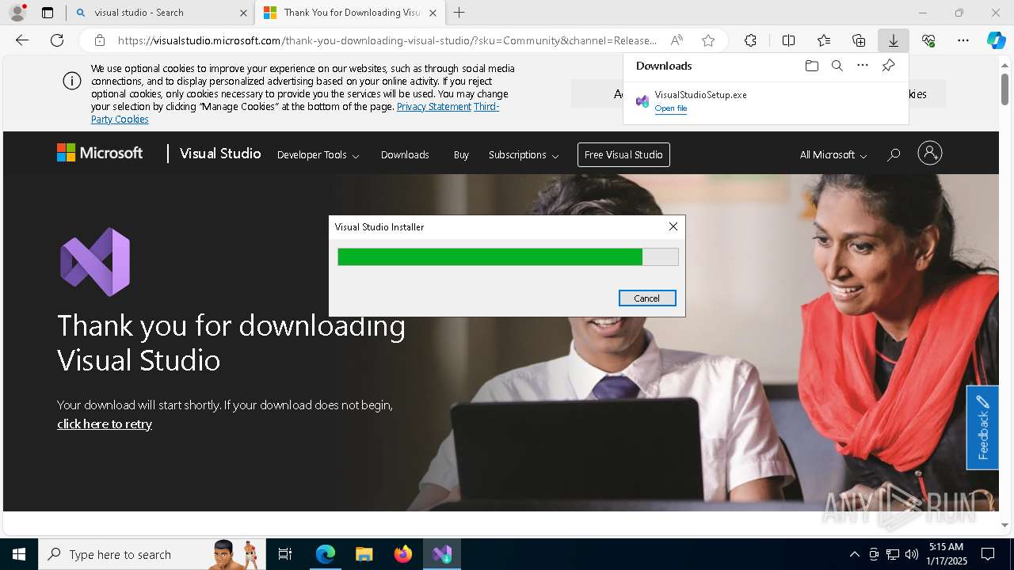Toggle the Split screen icon
The image size is (1014, 570).
788,40
